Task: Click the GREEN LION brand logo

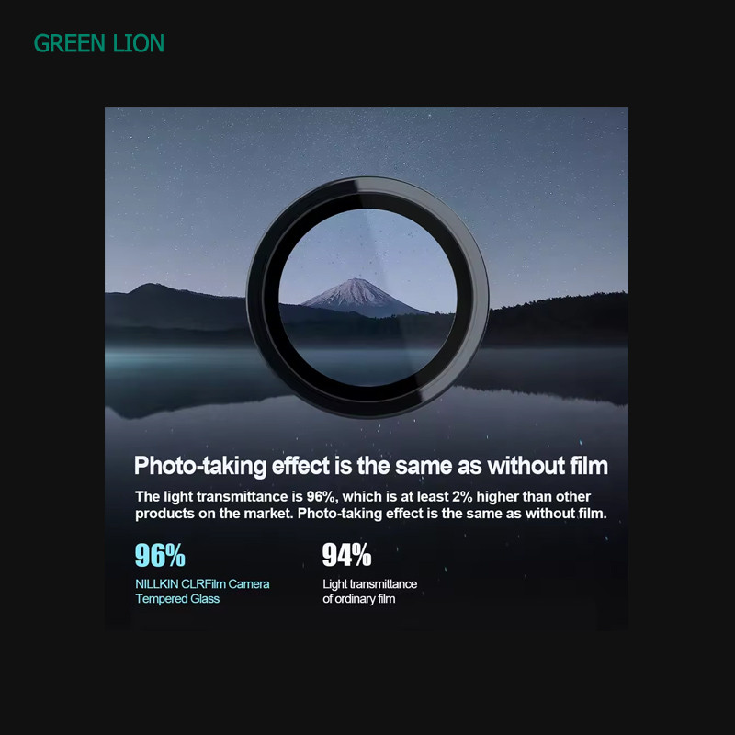Action: (99, 43)
